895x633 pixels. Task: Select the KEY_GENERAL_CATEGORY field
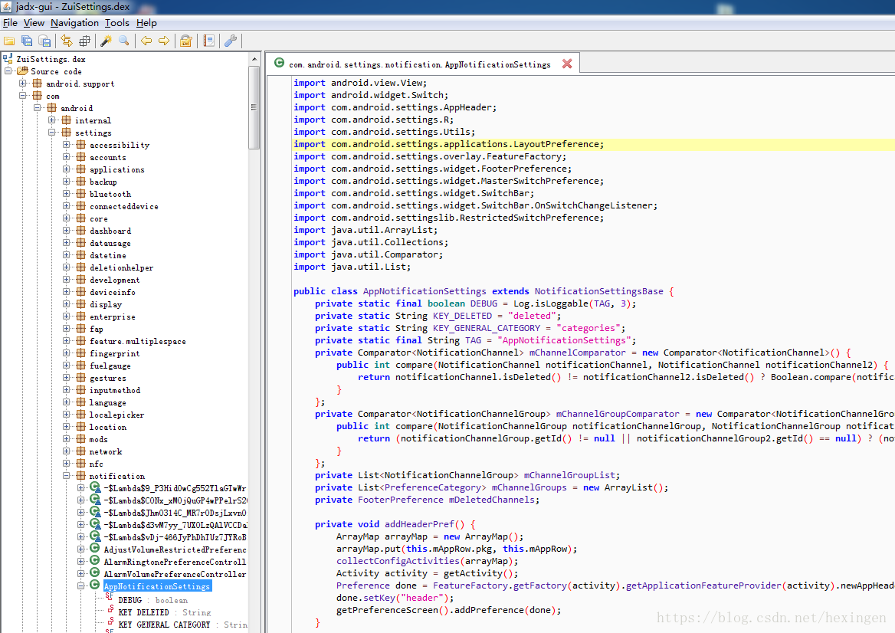point(182,625)
